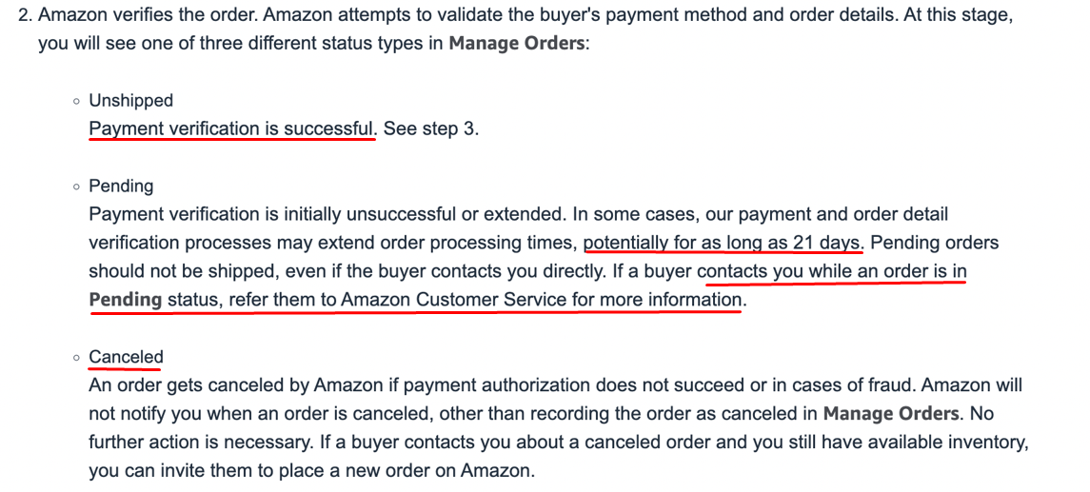Click the 'See step 3.' text

(431, 129)
